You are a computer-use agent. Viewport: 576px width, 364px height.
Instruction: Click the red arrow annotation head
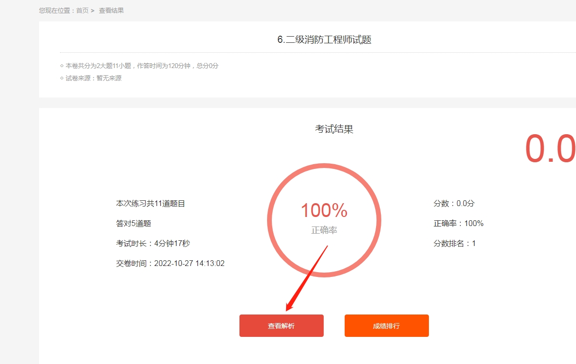pyautogui.click(x=289, y=305)
